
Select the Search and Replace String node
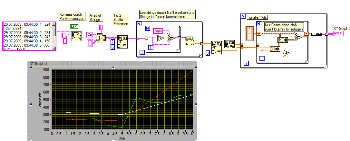[x=77, y=36]
